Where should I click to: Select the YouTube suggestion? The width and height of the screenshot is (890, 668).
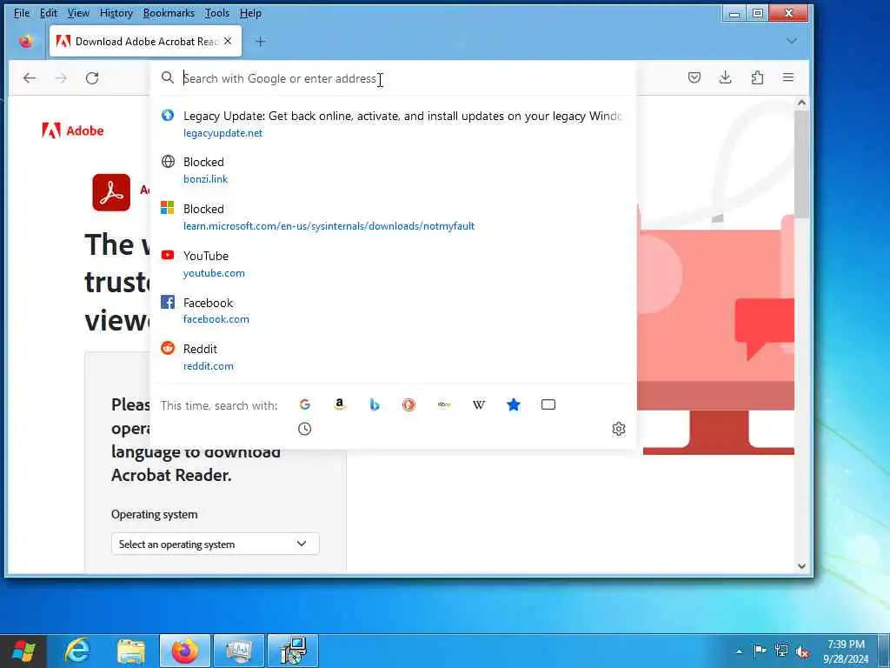(393, 264)
